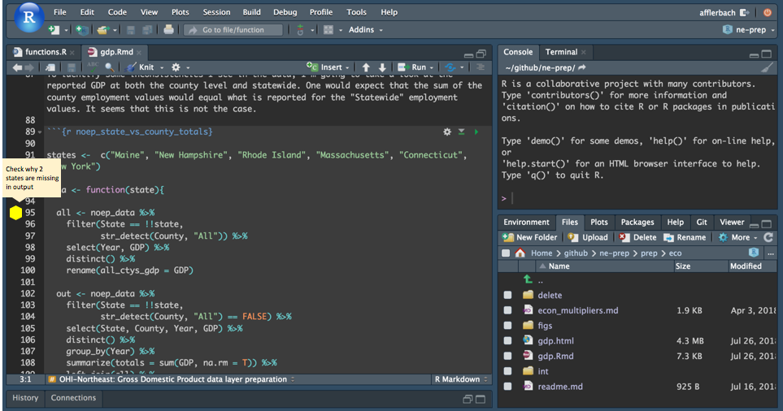Screen dimensions: 783x411
Task: Click the Upload button
Action: tap(588, 237)
